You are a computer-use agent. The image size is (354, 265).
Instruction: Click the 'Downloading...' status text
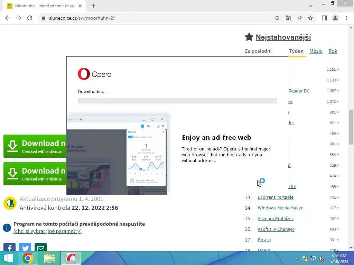[x=93, y=92]
